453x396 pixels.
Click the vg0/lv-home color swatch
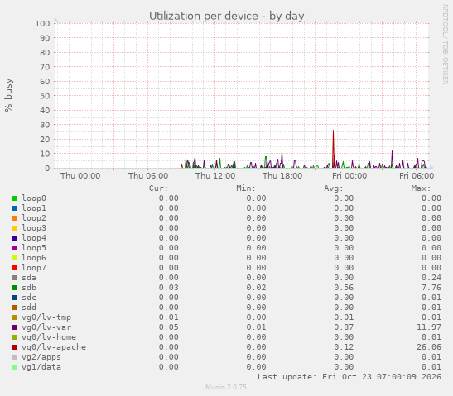click(14, 337)
